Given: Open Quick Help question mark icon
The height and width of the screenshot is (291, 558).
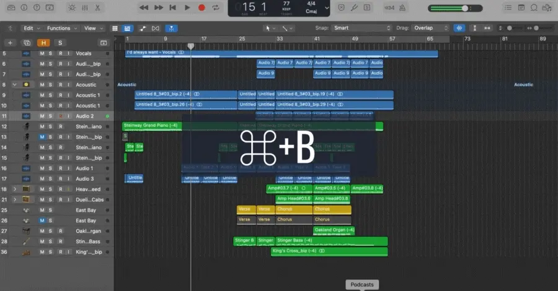Looking at the screenshot, I should pyautogui.click(x=37, y=7).
